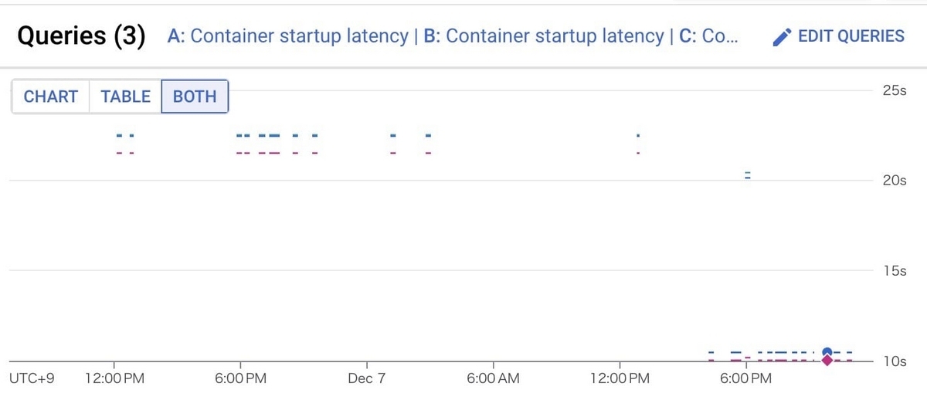Viewport: 927px width, 400px height.
Task: Click the Queries (3) heading
Action: [x=81, y=36]
